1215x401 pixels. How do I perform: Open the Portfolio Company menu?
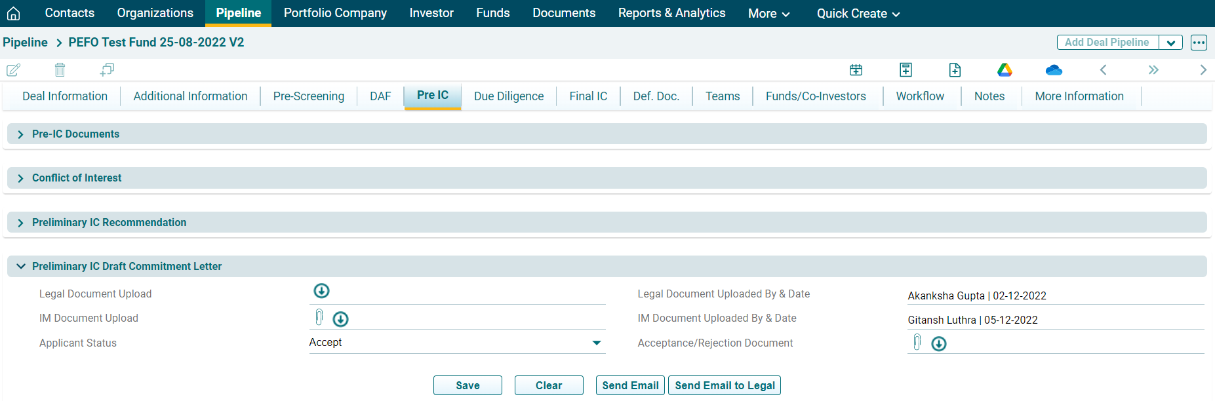[335, 13]
